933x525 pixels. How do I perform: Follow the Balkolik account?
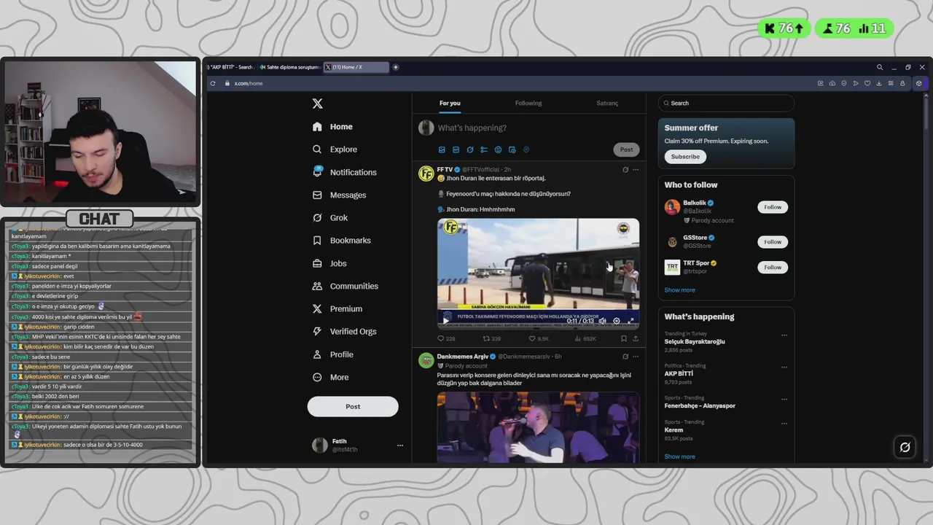click(773, 207)
